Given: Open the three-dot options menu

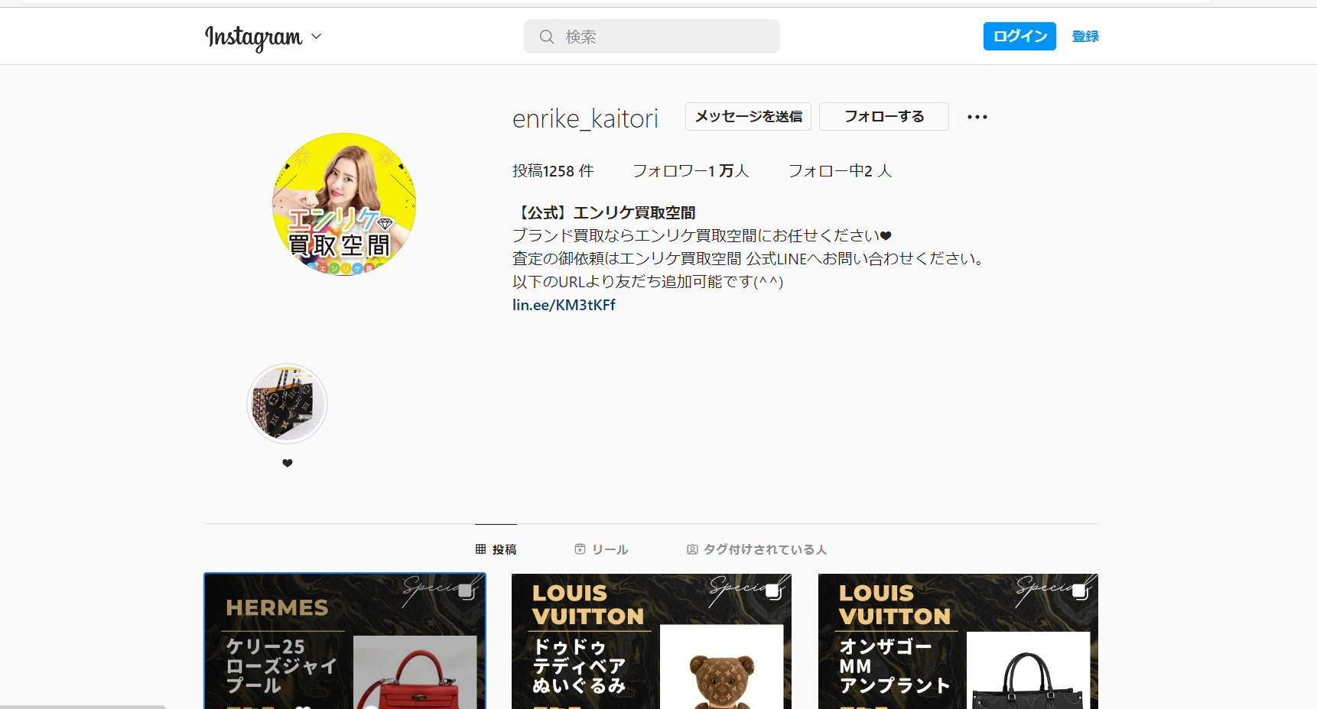Looking at the screenshot, I should click(977, 117).
